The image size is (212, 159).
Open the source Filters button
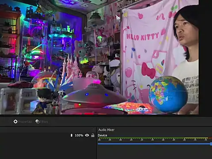pyautogui.click(x=42, y=121)
